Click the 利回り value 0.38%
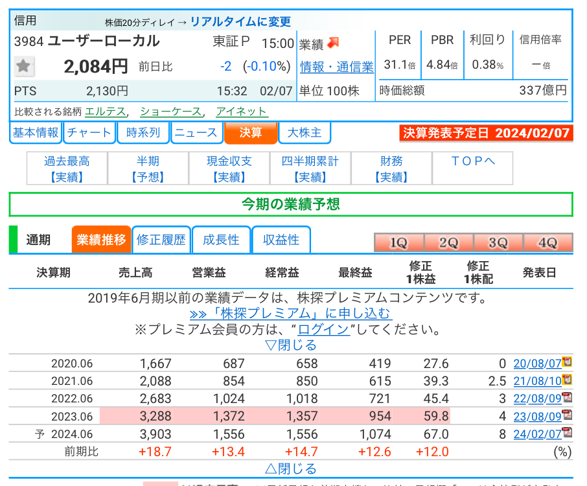 click(488, 65)
